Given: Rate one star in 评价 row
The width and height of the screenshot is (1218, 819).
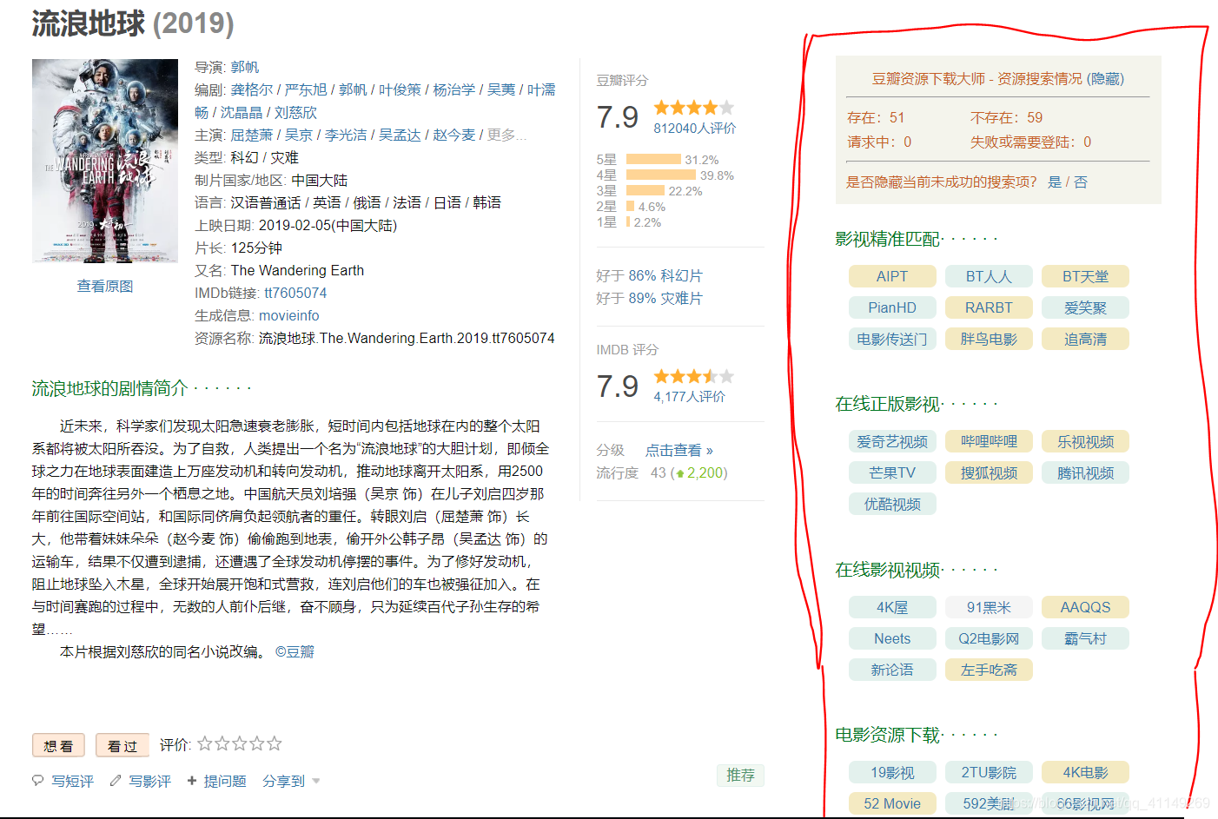Looking at the screenshot, I should [205, 743].
